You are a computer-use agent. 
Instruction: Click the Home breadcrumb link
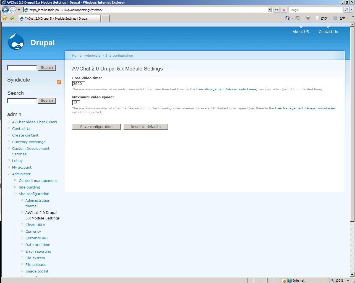(77, 56)
